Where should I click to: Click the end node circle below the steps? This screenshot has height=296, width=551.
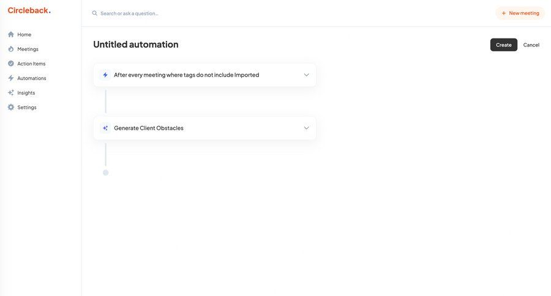click(105, 172)
